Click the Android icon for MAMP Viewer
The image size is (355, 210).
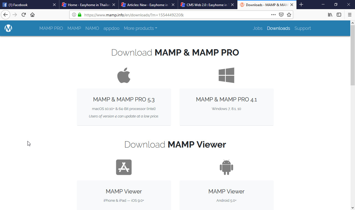[226, 167]
